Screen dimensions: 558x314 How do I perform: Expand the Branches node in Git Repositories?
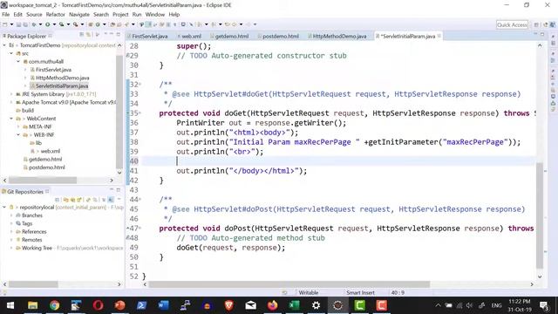pos(11,215)
